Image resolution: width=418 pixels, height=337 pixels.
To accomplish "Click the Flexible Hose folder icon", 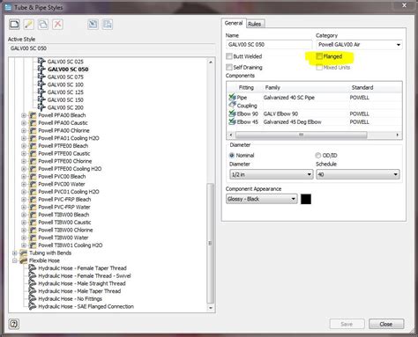I will coord(24,260).
